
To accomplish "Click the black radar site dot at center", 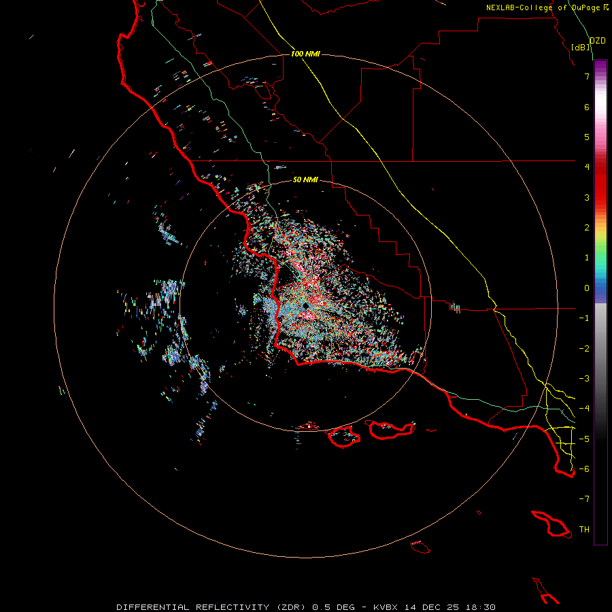I will pyautogui.click(x=305, y=305).
